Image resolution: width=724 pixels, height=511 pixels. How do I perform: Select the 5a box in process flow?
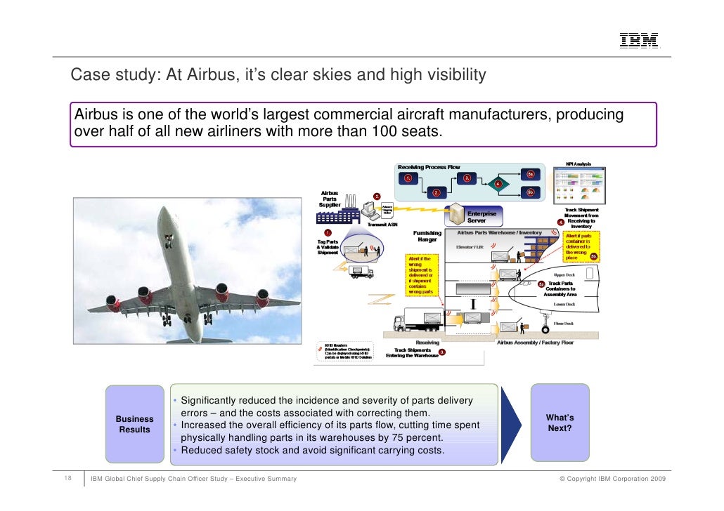pyautogui.click(x=531, y=174)
